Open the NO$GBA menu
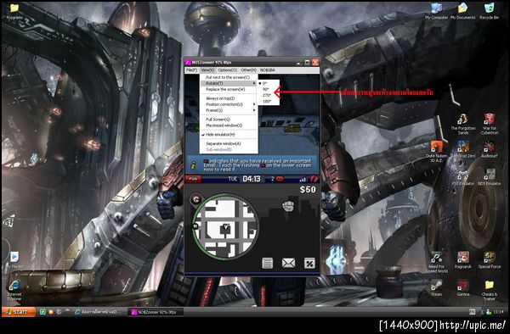This screenshot has width=510, height=334. tap(268, 70)
